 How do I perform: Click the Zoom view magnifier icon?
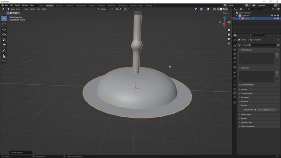229,30
